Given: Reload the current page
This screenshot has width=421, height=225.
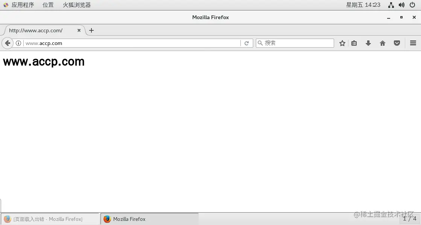Looking at the screenshot, I should (x=247, y=43).
